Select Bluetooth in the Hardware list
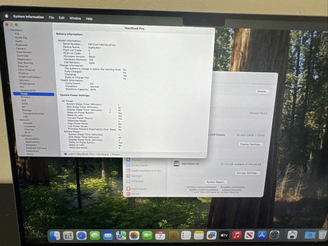The width and height of the screenshot is (328, 246). coord(21,45)
